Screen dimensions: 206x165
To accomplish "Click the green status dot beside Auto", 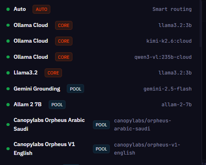I will [8, 9].
